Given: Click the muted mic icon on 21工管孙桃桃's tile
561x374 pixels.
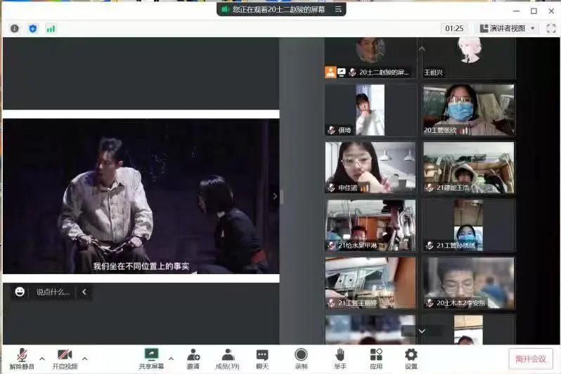Looking at the screenshot, I should 430,245.
